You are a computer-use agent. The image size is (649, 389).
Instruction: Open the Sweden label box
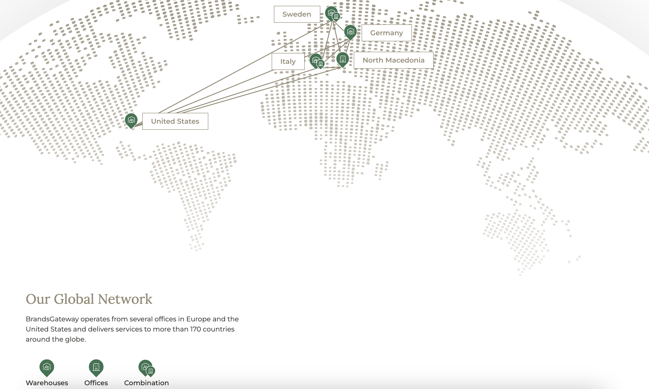[x=297, y=14]
